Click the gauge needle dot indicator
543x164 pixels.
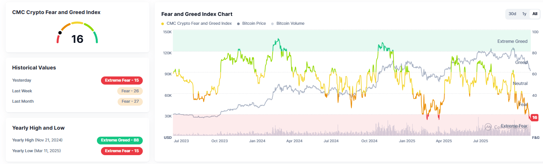click(60, 33)
